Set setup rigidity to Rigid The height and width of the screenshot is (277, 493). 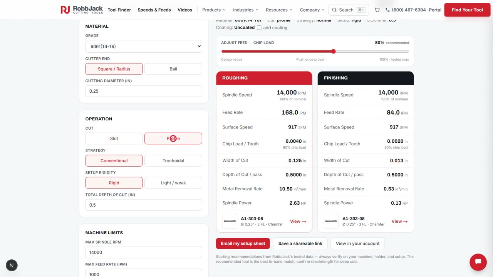[x=114, y=183]
